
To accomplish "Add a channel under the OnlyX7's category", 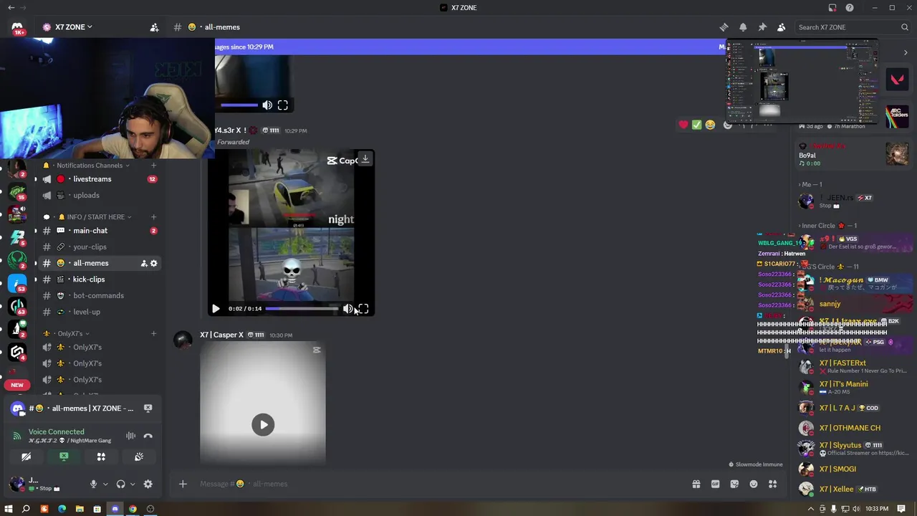I will point(153,334).
